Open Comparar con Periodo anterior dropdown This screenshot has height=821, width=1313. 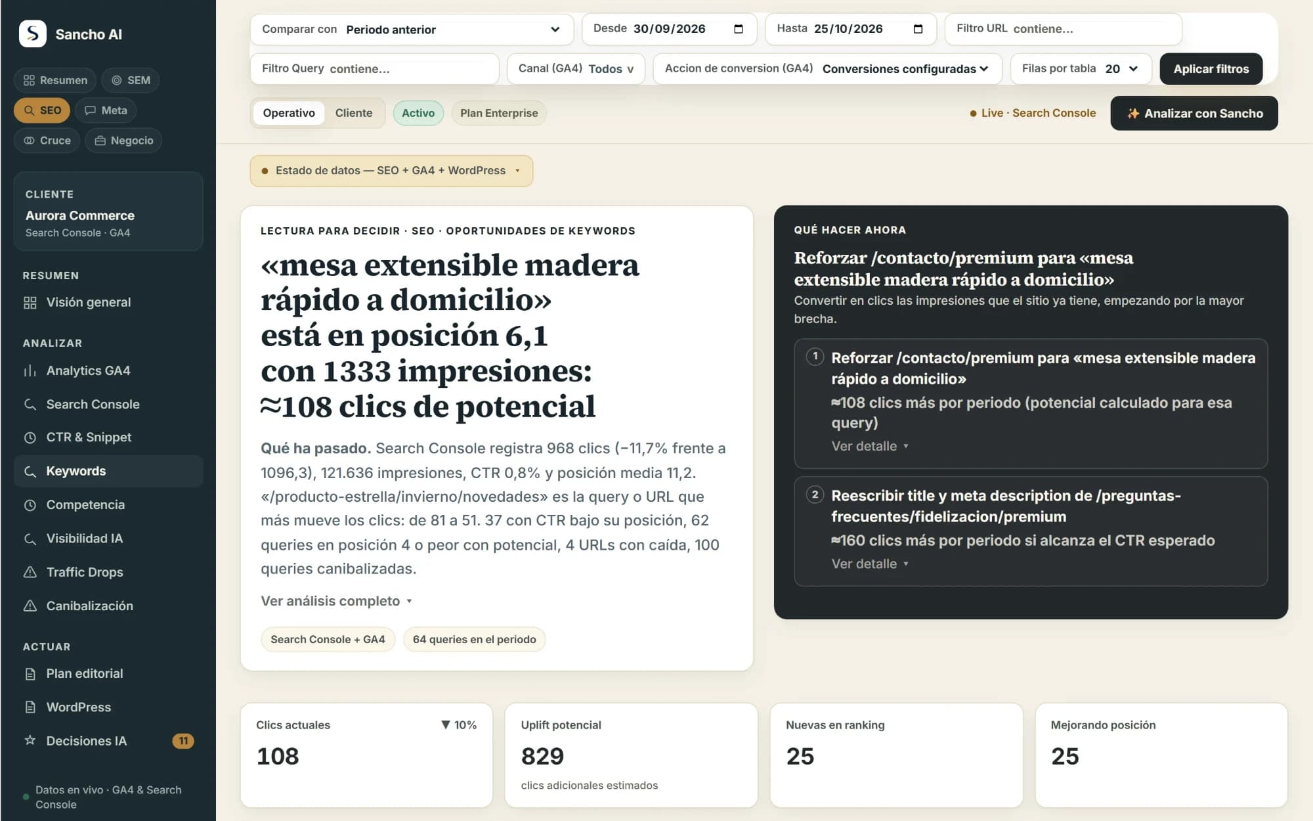point(412,30)
